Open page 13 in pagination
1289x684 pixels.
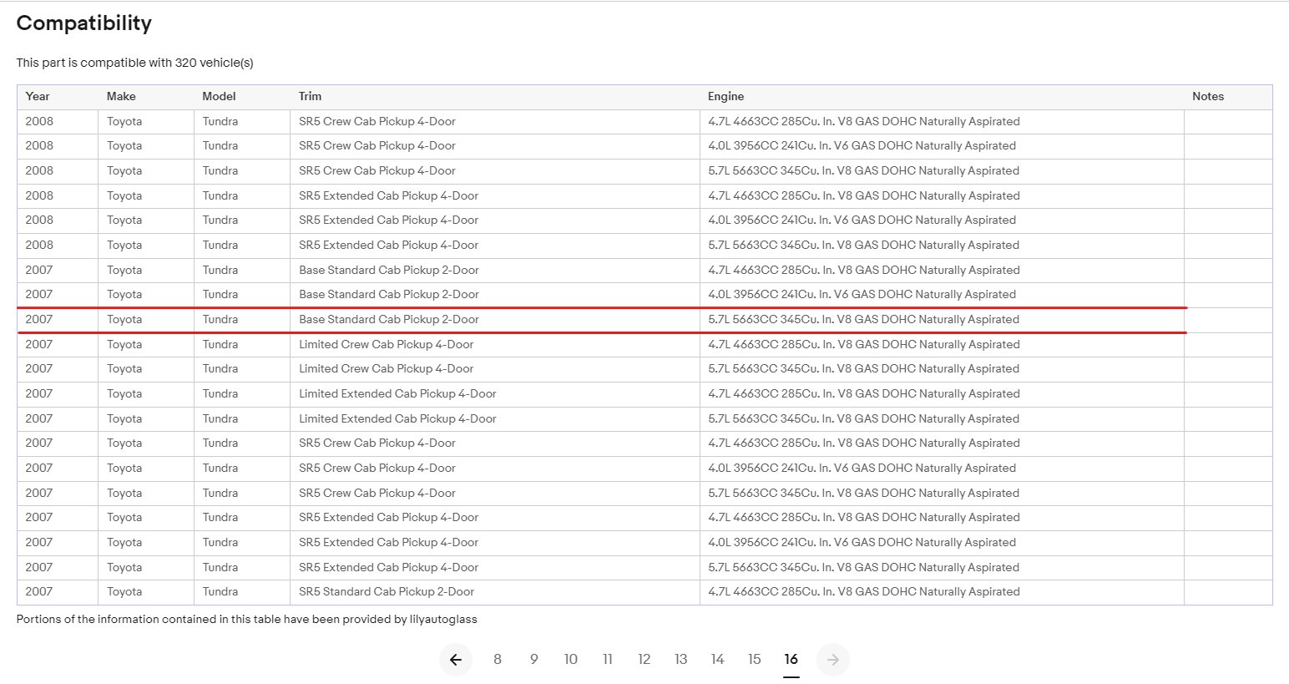[x=681, y=660]
